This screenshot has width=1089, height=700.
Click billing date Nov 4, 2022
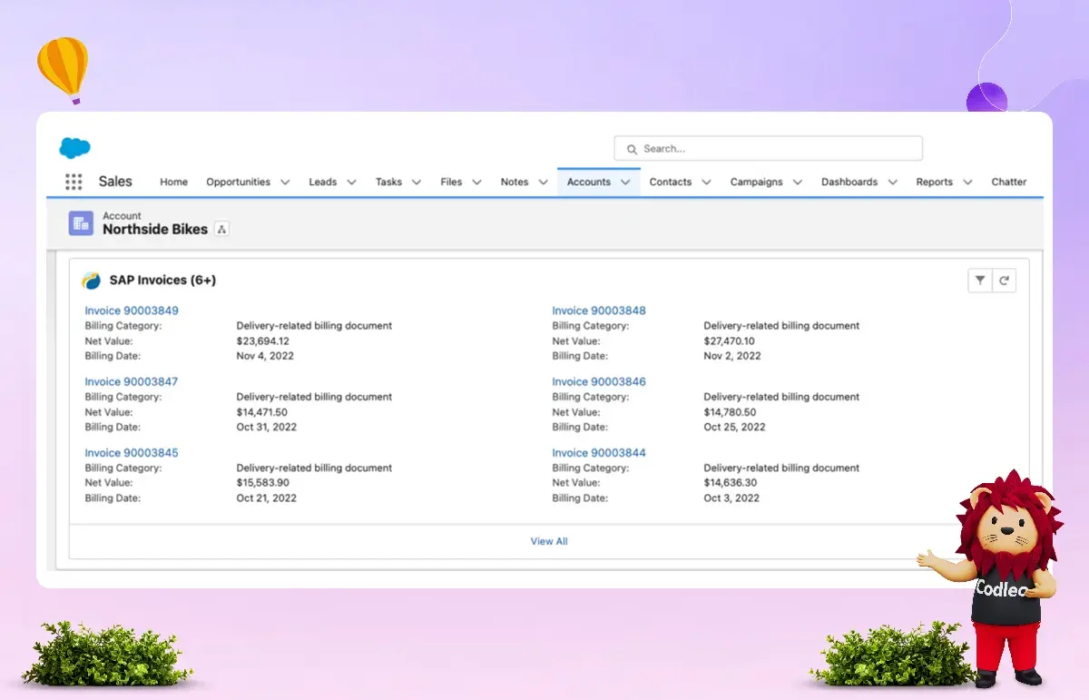pos(265,356)
